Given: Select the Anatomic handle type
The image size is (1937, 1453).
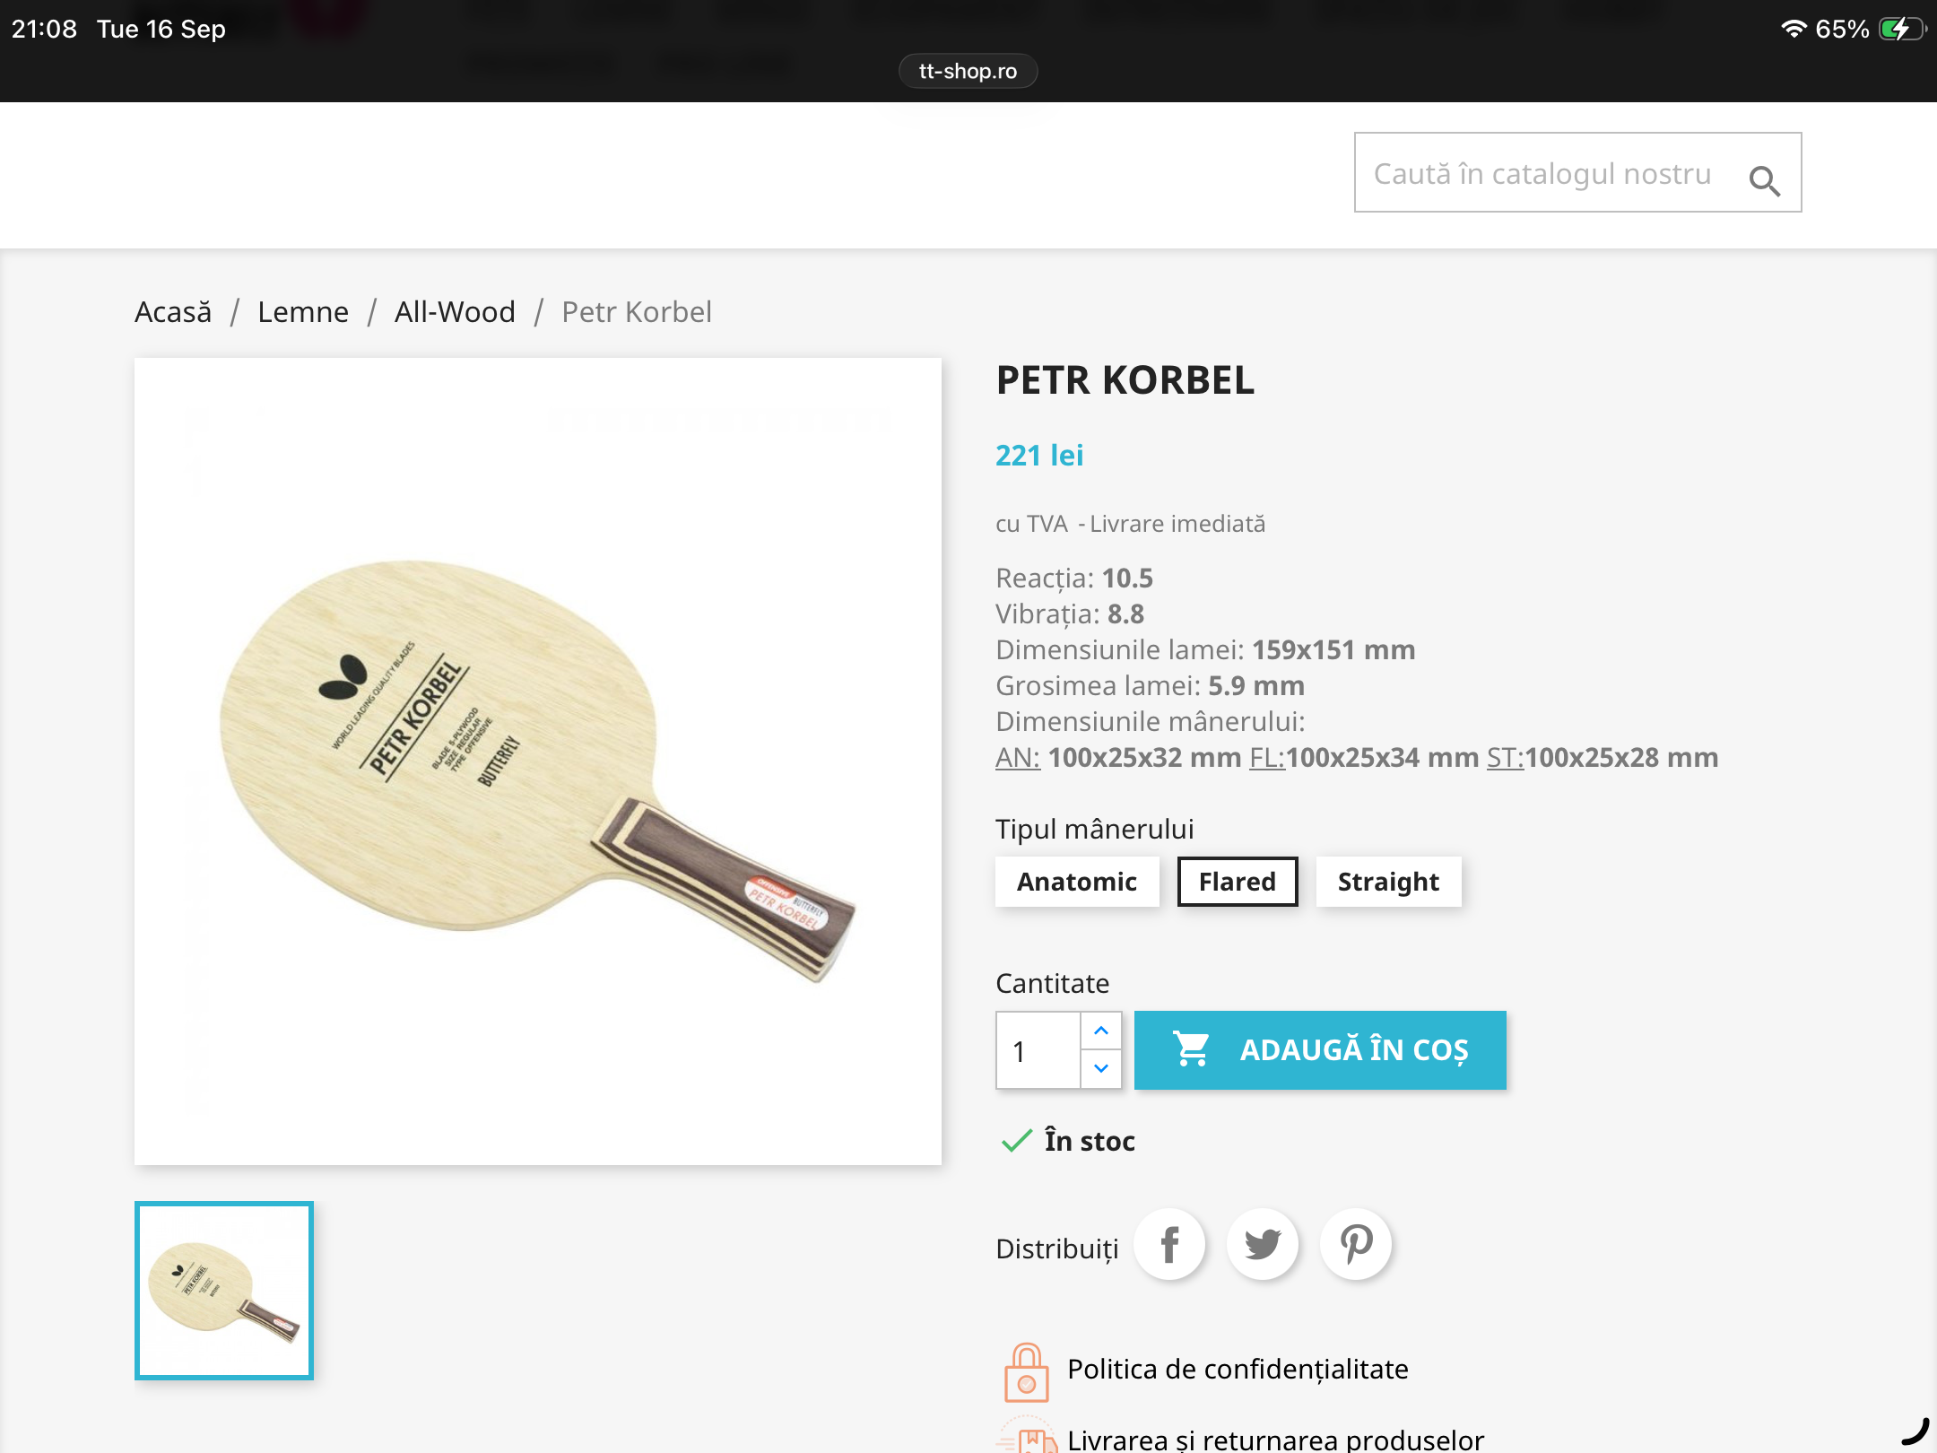Looking at the screenshot, I should 1076,882.
